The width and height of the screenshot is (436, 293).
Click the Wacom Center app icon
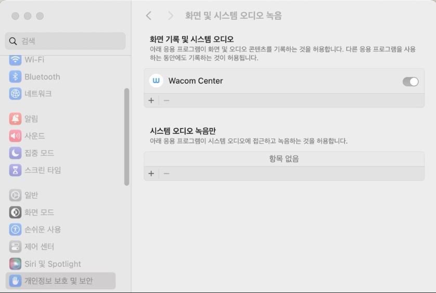(156, 81)
